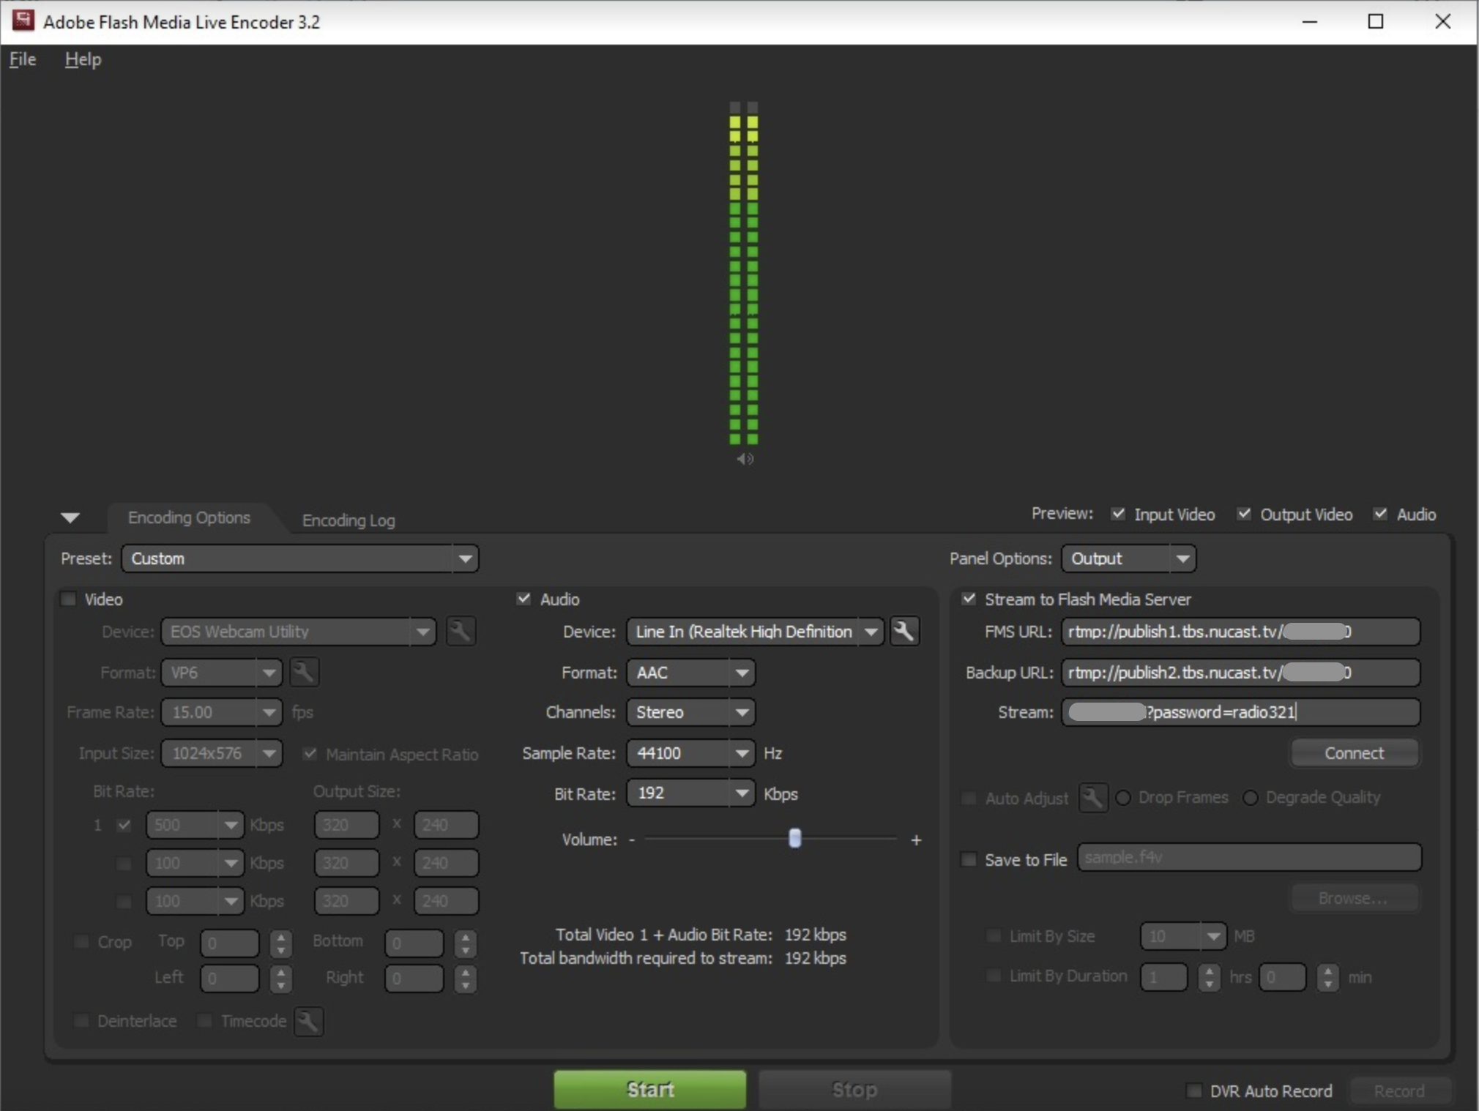The image size is (1479, 1111).
Task: Click the FMS URL input field
Action: (1240, 632)
